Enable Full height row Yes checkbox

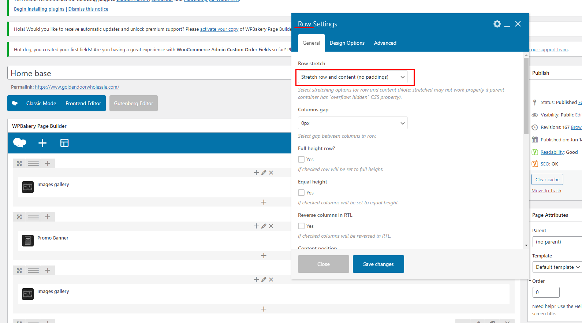pyautogui.click(x=301, y=159)
